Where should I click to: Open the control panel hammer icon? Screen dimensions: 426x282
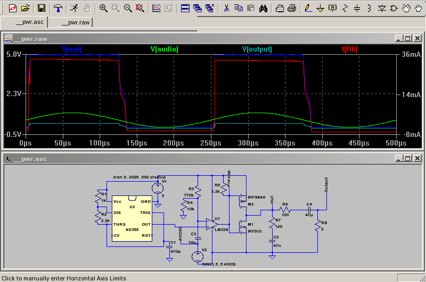coord(58,8)
